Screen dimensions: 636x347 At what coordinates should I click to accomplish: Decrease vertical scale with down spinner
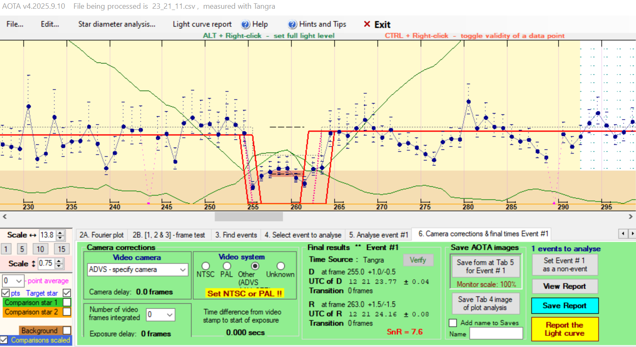pos(59,266)
